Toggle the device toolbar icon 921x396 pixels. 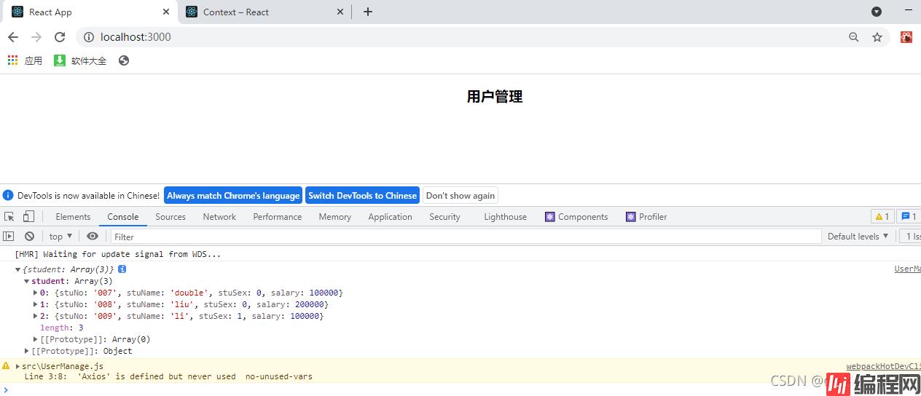tap(28, 217)
